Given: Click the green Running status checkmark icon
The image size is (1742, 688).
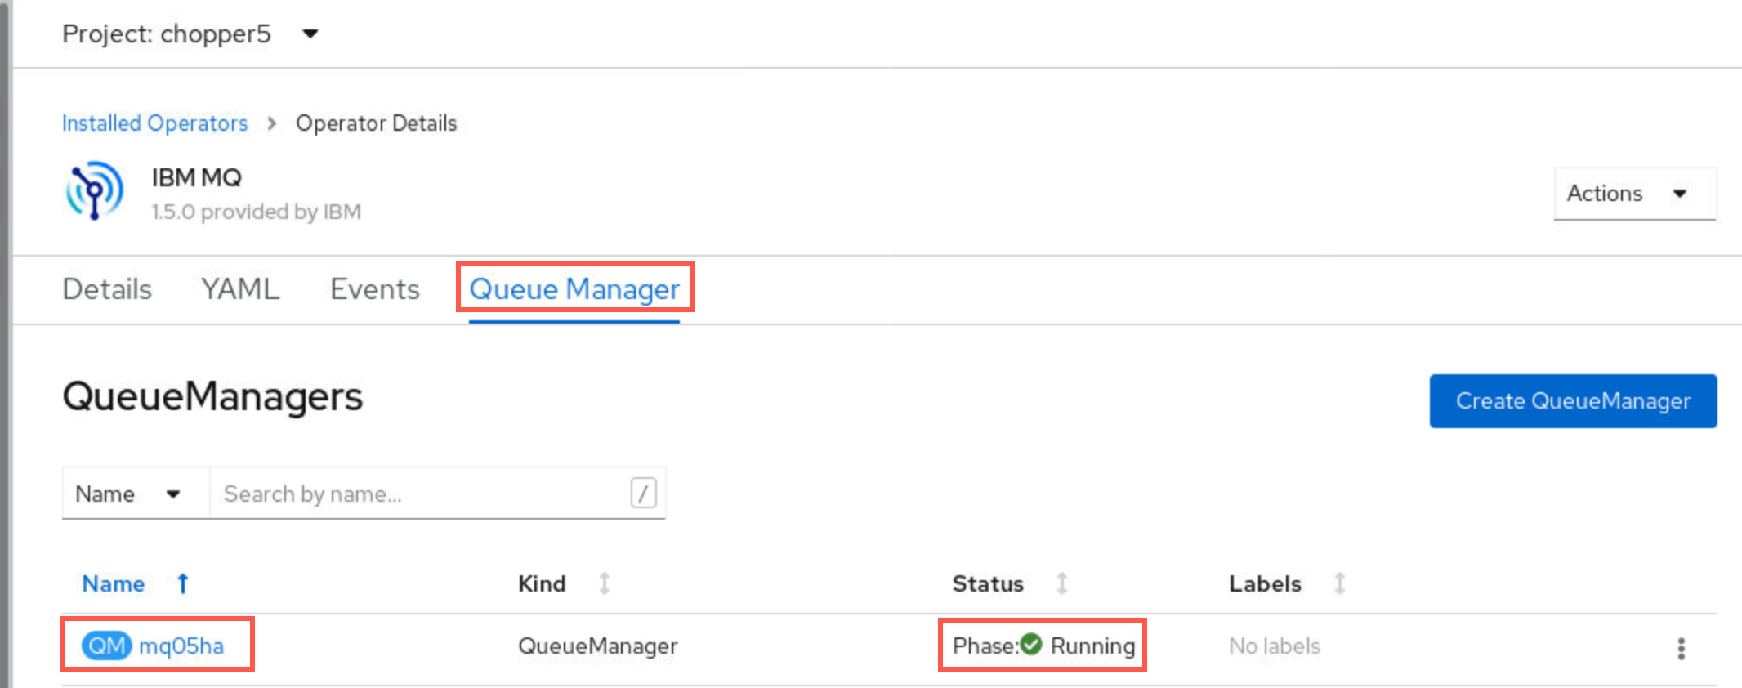Looking at the screenshot, I should (x=1031, y=644).
